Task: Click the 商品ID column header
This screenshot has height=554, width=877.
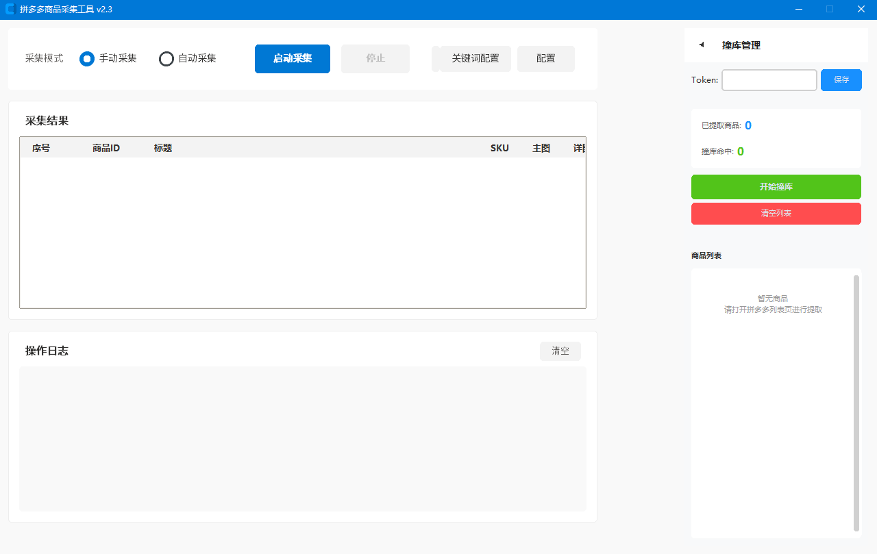Action: click(x=106, y=148)
